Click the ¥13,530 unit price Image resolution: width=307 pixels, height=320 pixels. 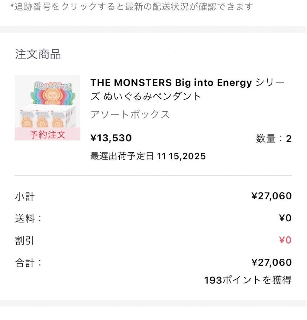point(111,138)
